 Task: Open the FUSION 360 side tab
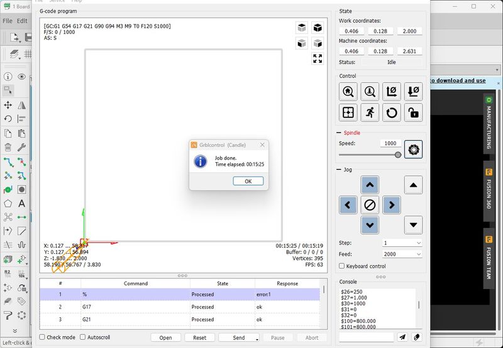[489, 190]
